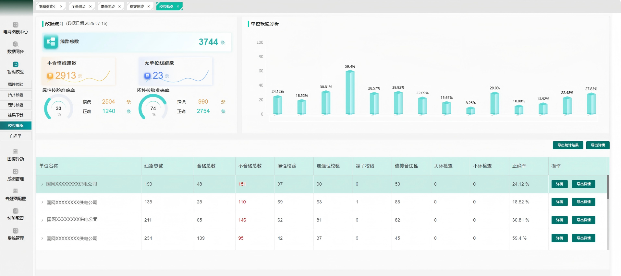Switch to the 专题图索引 tab
Screen dimensions: 621x276
point(47,6)
